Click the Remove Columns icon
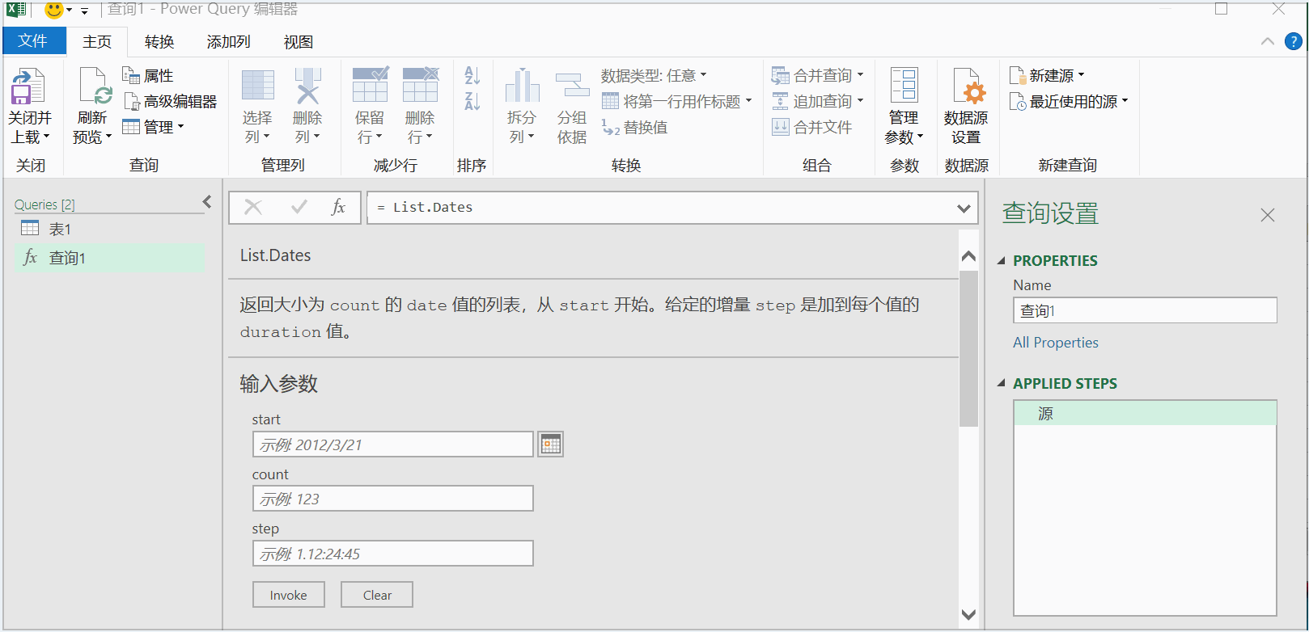Viewport: 1309px width, 632px height. click(307, 86)
